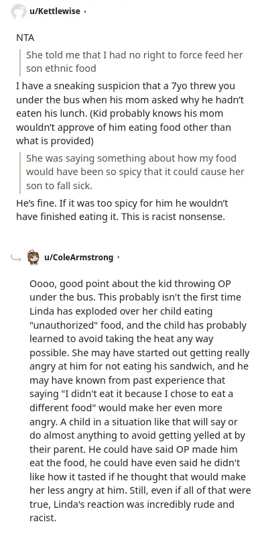Click the vertical bar beside the first quote
The height and width of the screenshot is (542, 268).
[20, 62]
